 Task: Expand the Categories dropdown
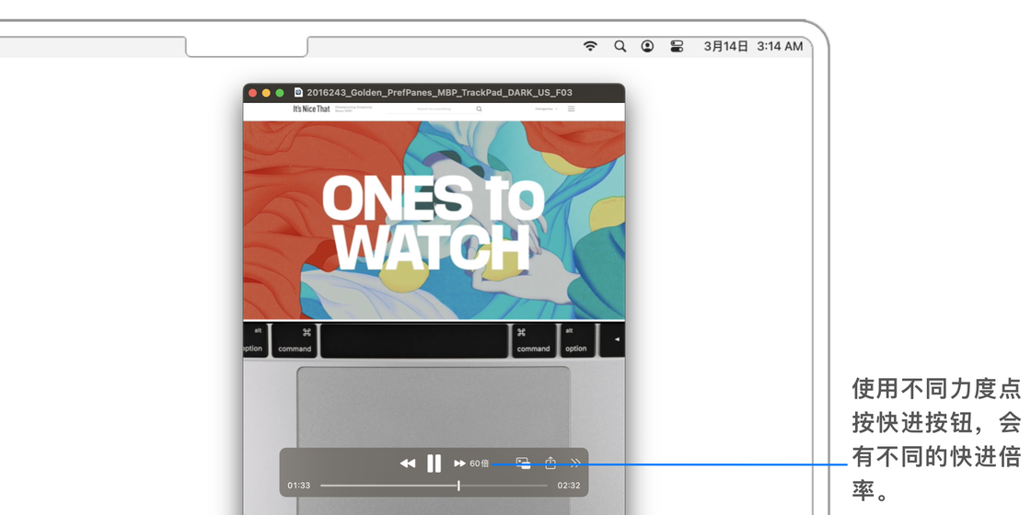[x=546, y=109]
